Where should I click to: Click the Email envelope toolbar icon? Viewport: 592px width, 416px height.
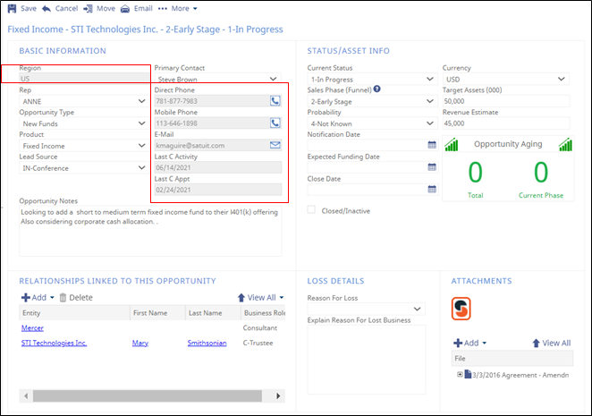[125, 8]
